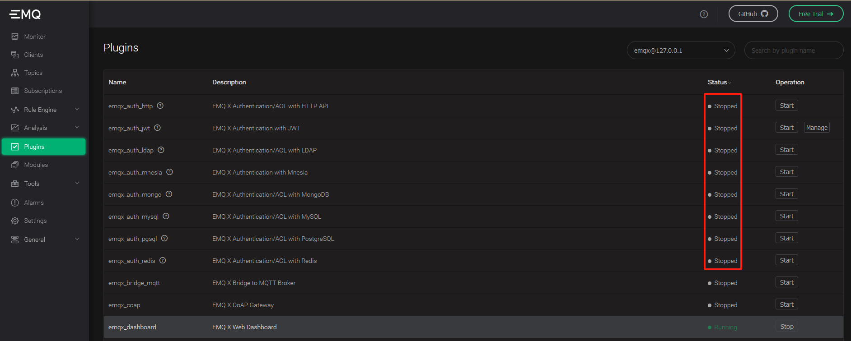The height and width of the screenshot is (341, 851).
Task: Expand the Tools submenu chevron
Action: [77, 183]
